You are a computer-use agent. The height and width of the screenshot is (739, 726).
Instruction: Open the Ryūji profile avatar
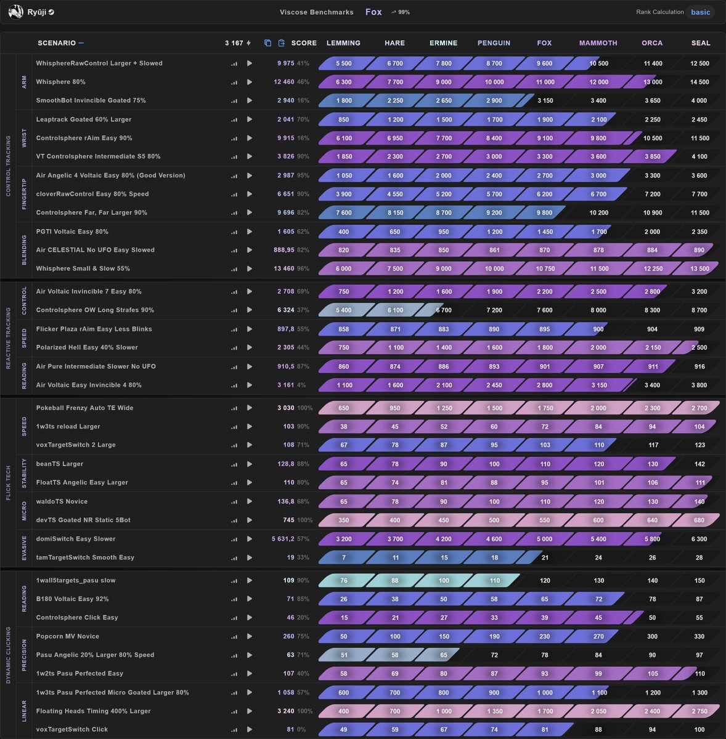16,12
